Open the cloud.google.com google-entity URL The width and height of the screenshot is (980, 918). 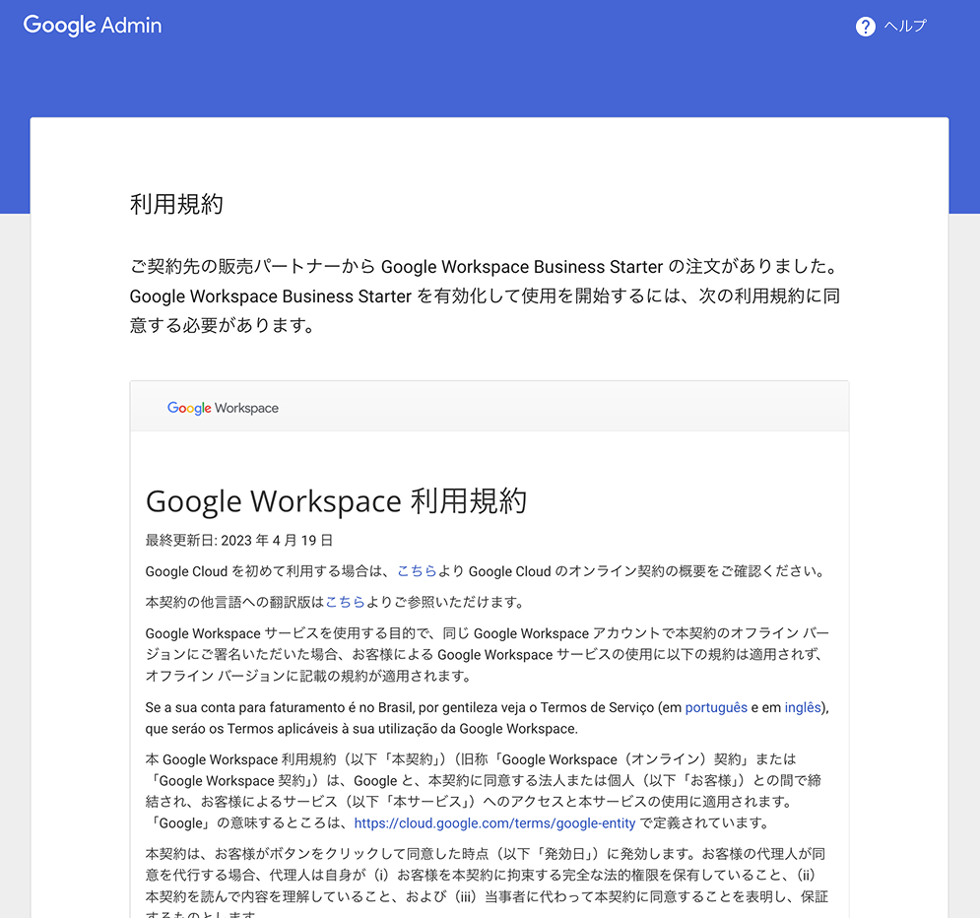point(494,822)
